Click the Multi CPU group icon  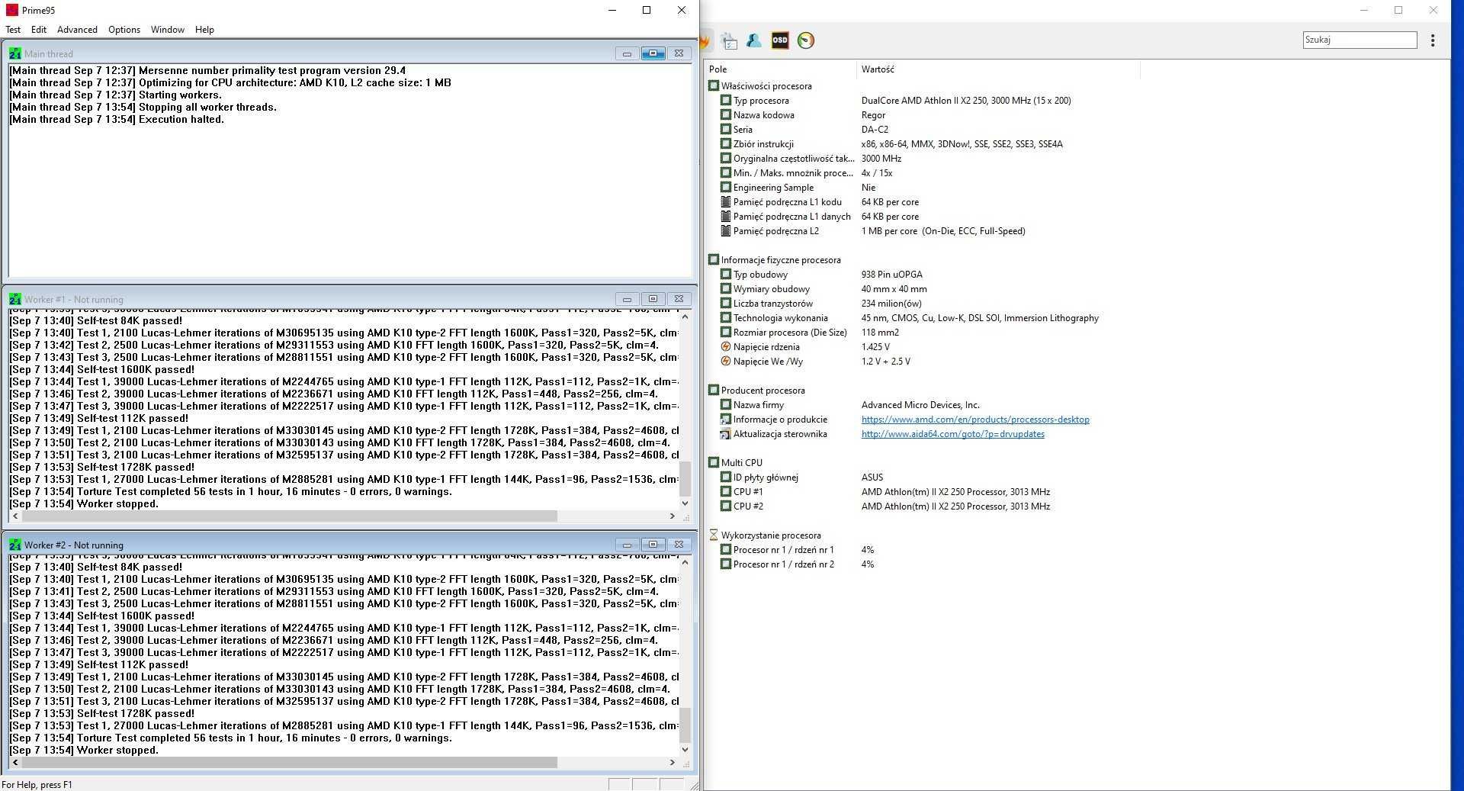714,462
